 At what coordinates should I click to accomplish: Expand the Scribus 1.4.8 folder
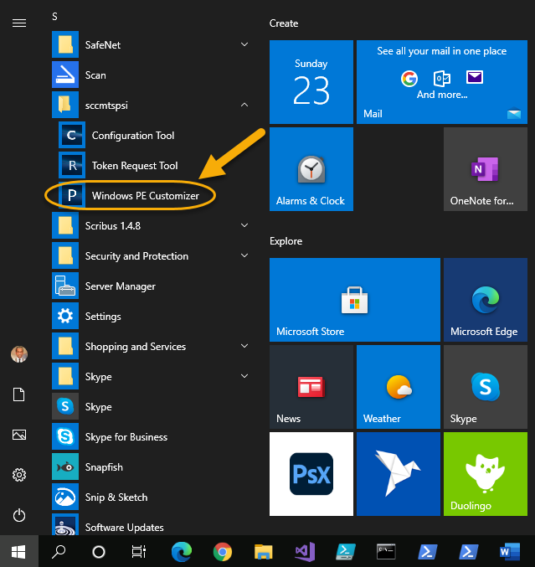tap(244, 226)
